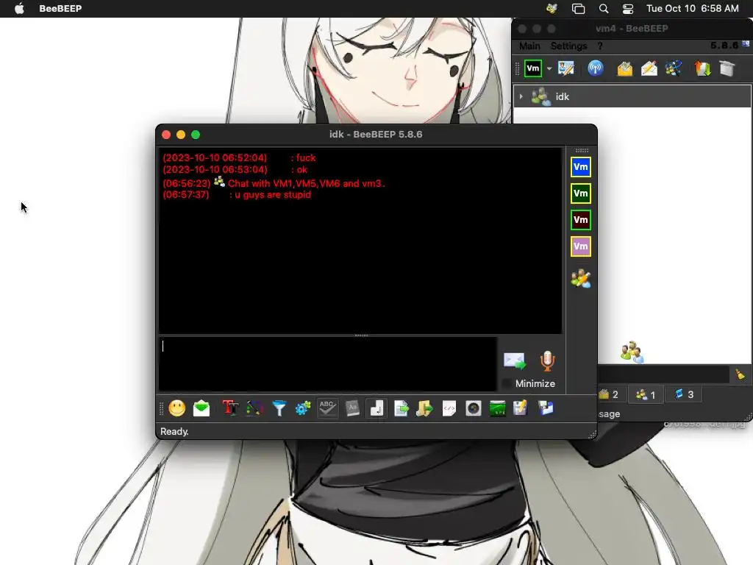
Task: Click the camera screenshot icon
Action: pos(473,408)
